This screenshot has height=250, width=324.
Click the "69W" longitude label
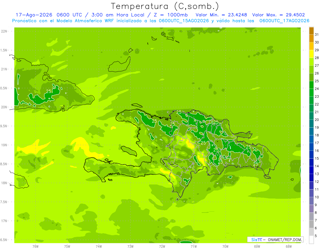click(257, 246)
